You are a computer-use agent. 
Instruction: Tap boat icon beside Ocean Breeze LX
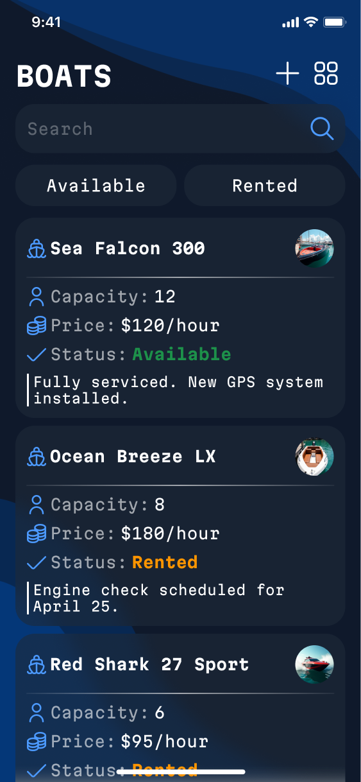(x=37, y=456)
